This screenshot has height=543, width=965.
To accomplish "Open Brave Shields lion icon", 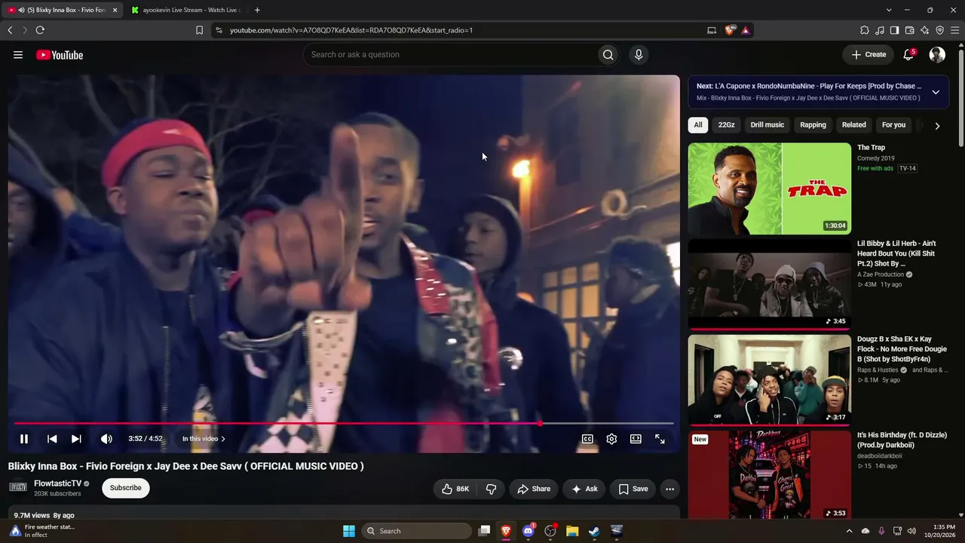I will (729, 30).
